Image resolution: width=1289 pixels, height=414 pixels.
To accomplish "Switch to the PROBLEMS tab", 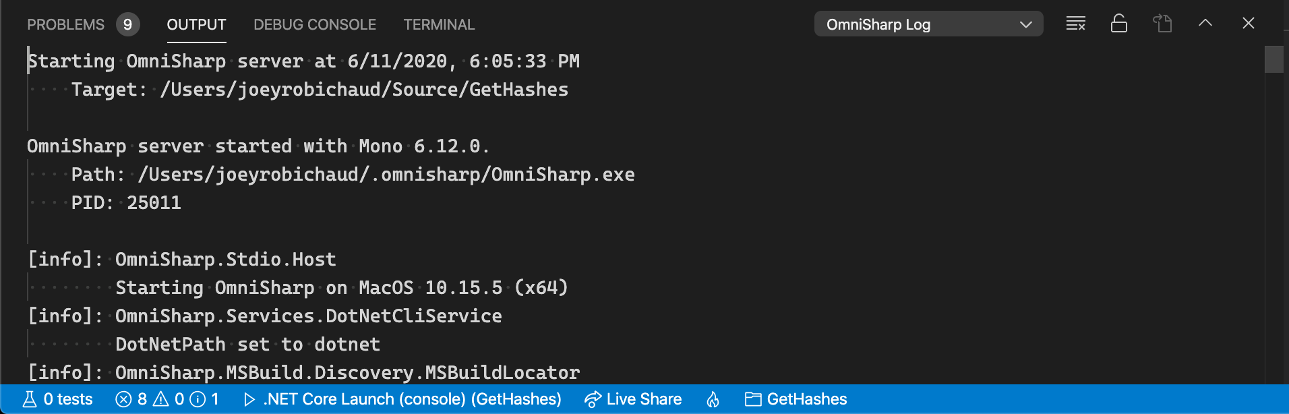I will (65, 24).
